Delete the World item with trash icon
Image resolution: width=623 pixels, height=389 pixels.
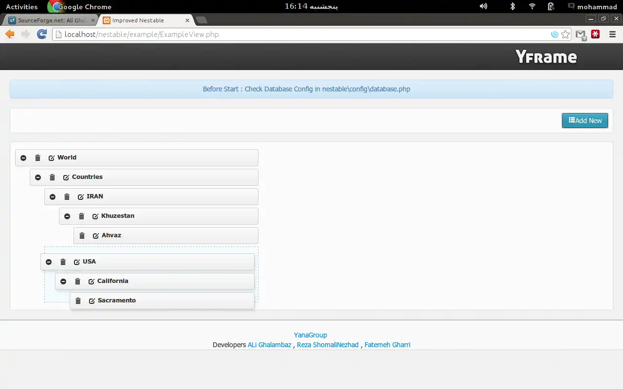37,158
